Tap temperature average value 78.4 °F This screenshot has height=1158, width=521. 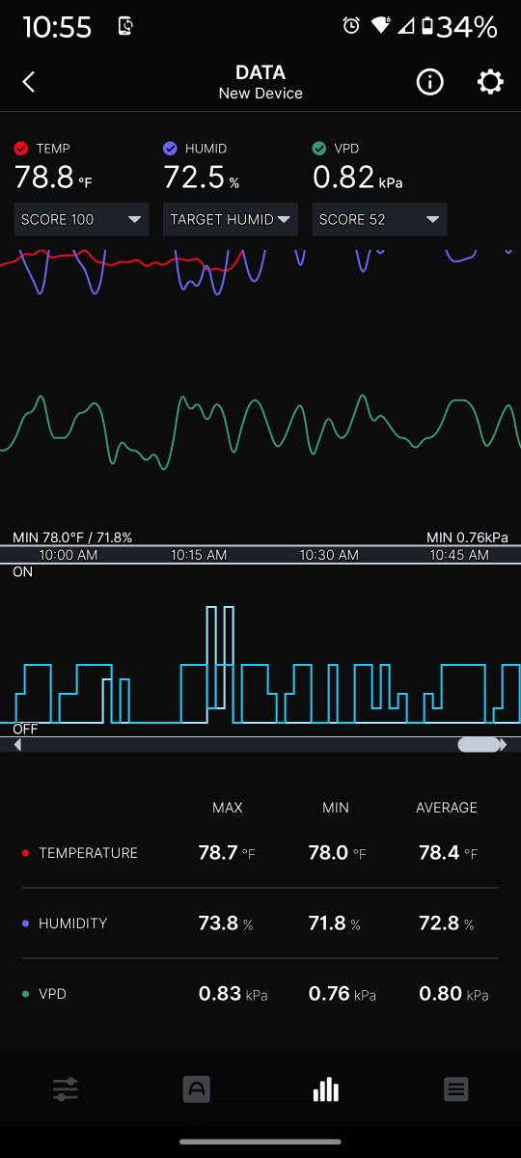point(448,853)
